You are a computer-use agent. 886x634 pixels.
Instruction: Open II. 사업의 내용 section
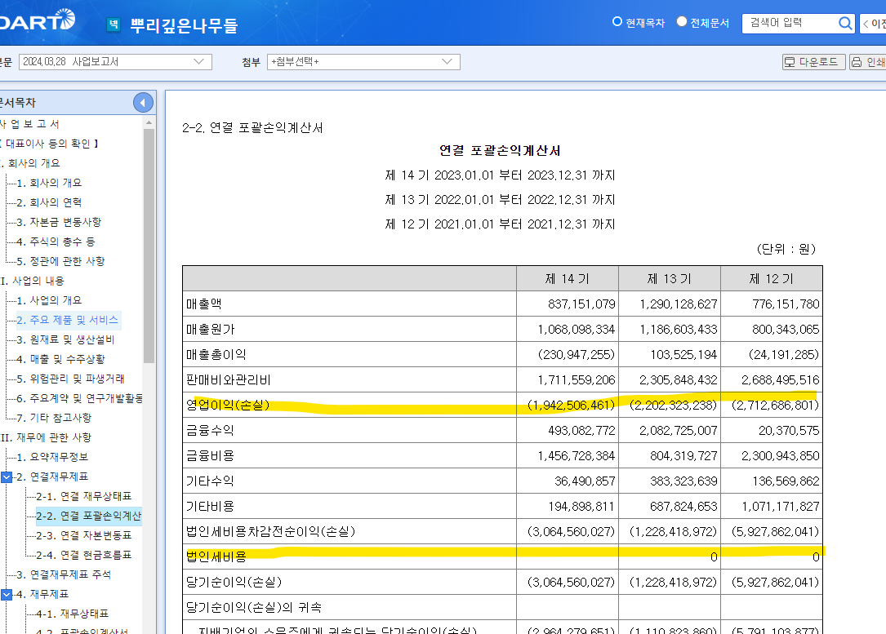33,281
